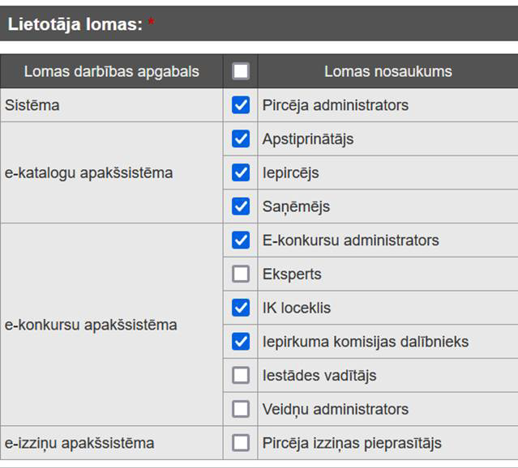Click the Lietotāja lomas section heading
This screenshot has height=468, width=518.
pyautogui.click(x=75, y=24)
